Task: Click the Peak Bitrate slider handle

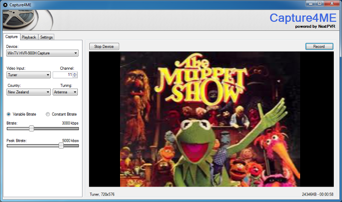Action: [61, 146]
